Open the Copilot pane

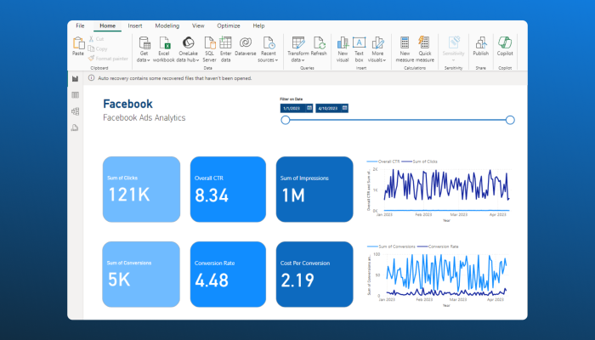pos(505,46)
